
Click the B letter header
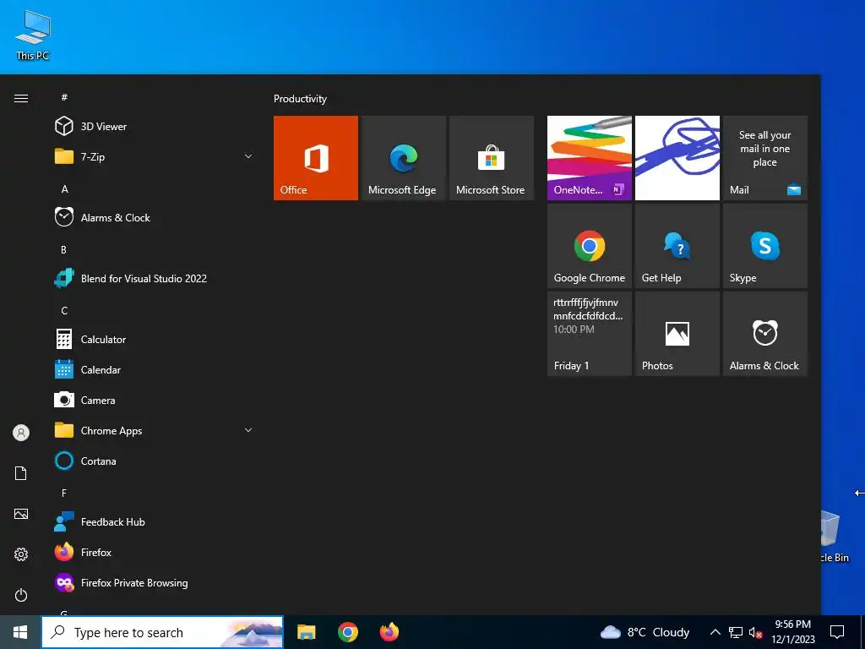[x=63, y=249]
